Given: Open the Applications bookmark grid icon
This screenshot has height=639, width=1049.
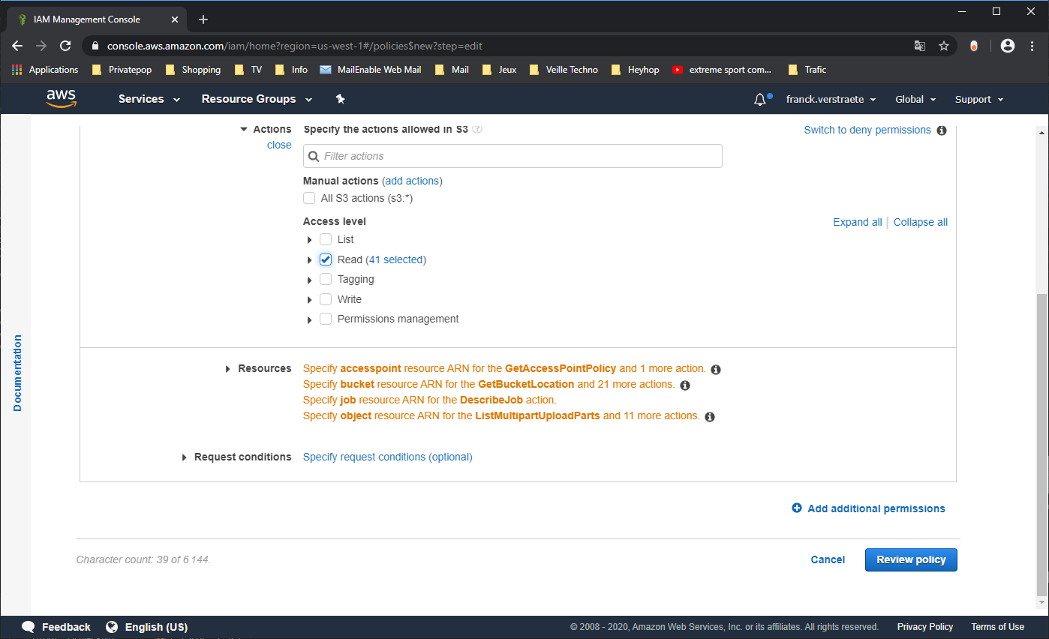Looking at the screenshot, I should (17, 70).
